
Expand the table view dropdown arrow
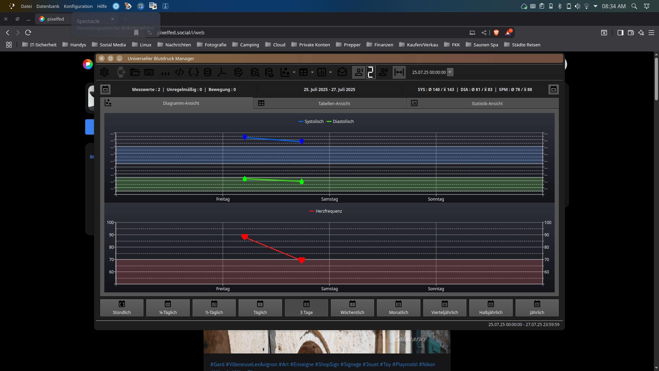coord(312,72)
